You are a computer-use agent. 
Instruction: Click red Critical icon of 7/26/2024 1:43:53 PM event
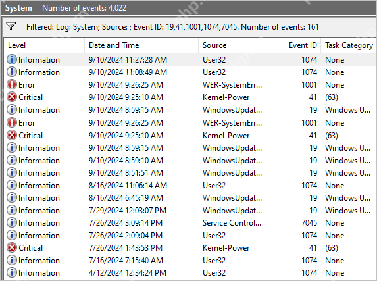click(x=12, y=248)
